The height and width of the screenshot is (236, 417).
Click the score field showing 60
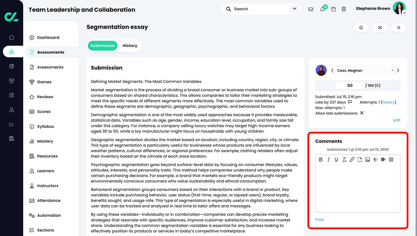pyautogui.click(x=350, y=86)
